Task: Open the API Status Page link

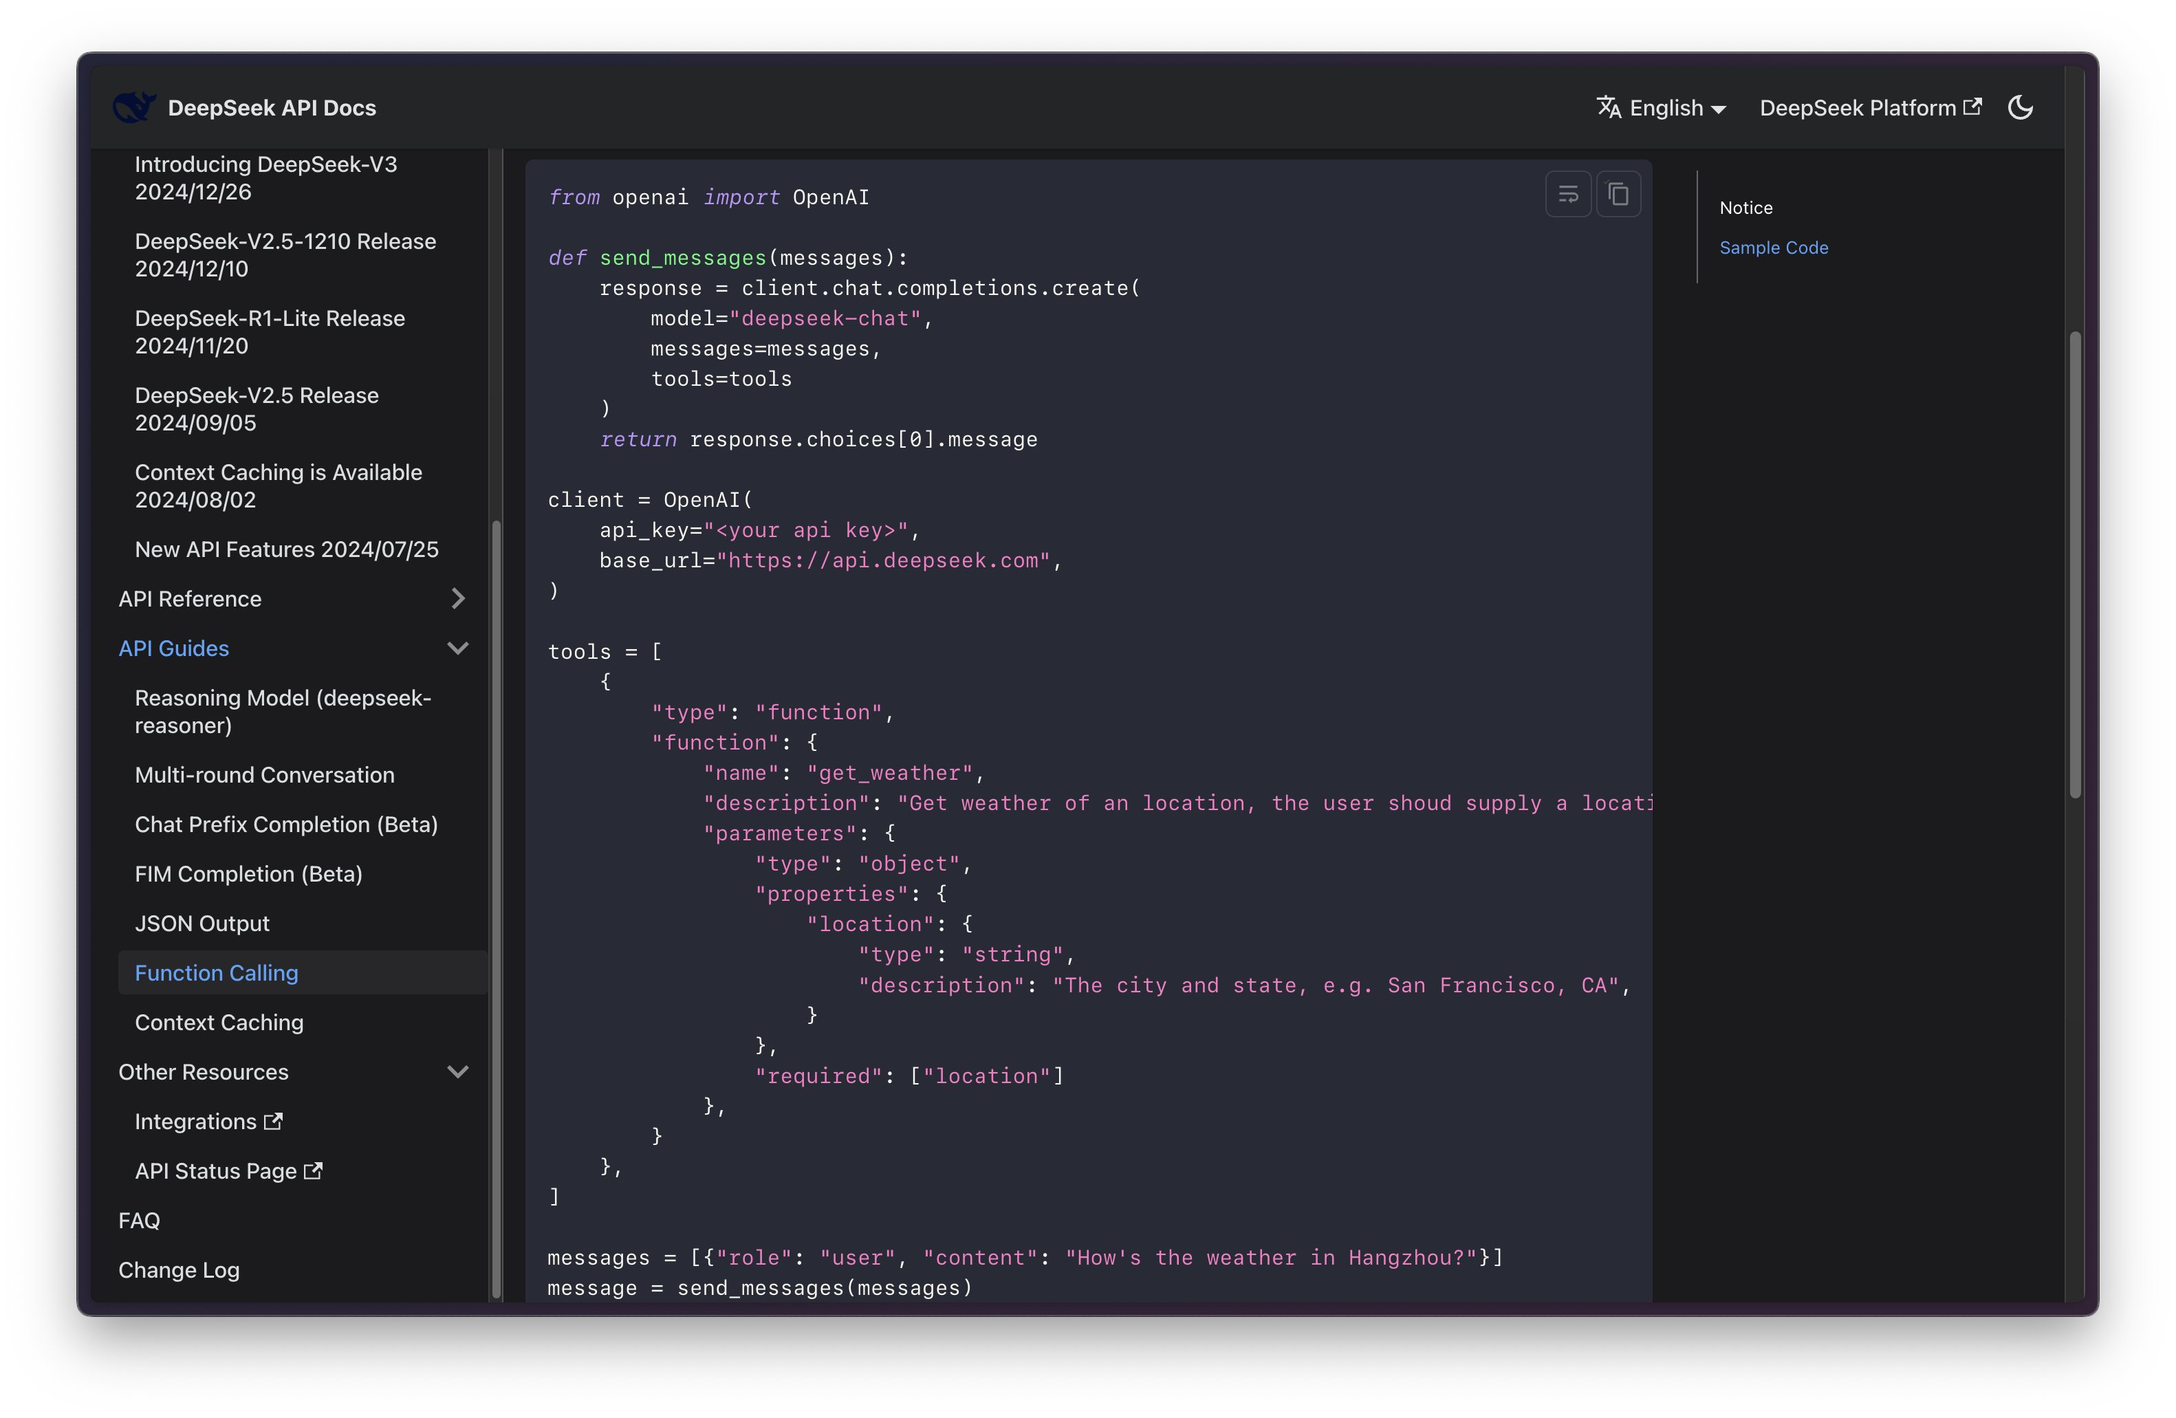Action: pyautogui.click(x=228, y=1171)
